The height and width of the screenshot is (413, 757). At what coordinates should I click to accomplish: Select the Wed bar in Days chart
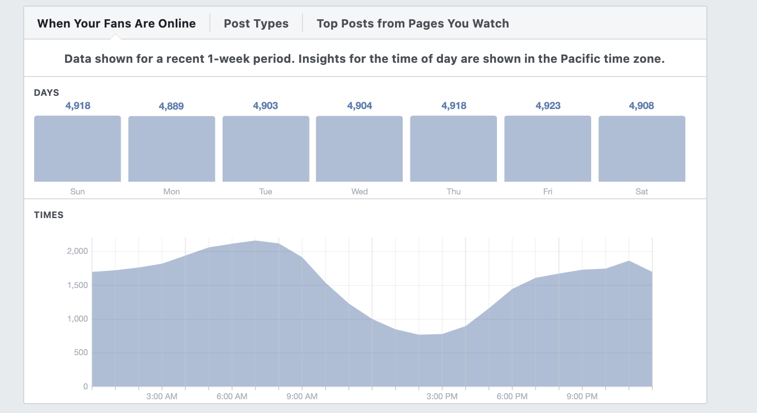click(x=359, y=149)
